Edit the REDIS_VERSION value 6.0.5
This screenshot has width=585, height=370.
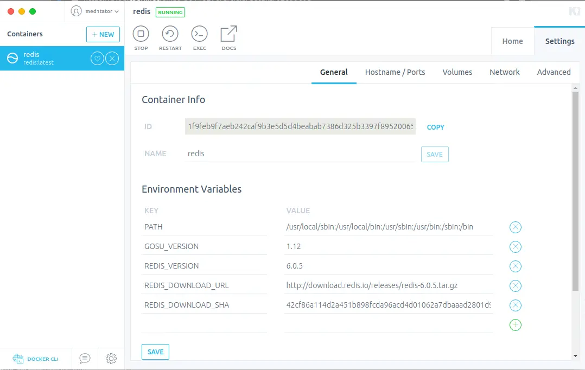(x=389, y=266)
